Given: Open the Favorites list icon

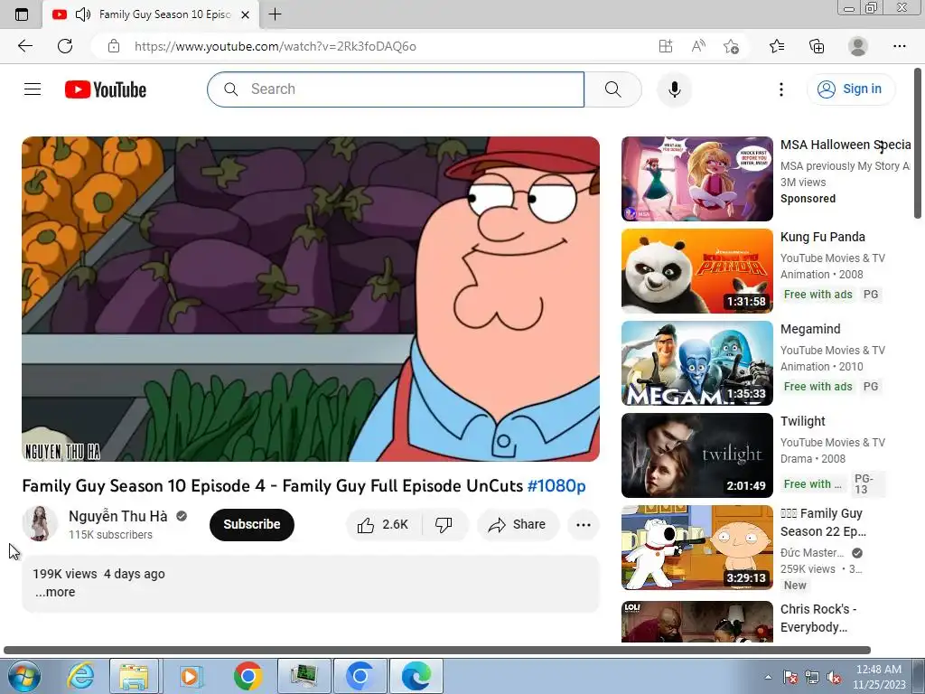Looking at the screenshot, I should [x=777, y=46].
